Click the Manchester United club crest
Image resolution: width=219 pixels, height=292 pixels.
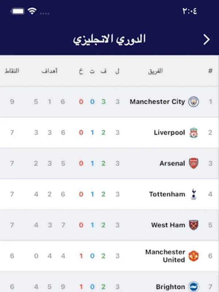click(x=193, y=256)
